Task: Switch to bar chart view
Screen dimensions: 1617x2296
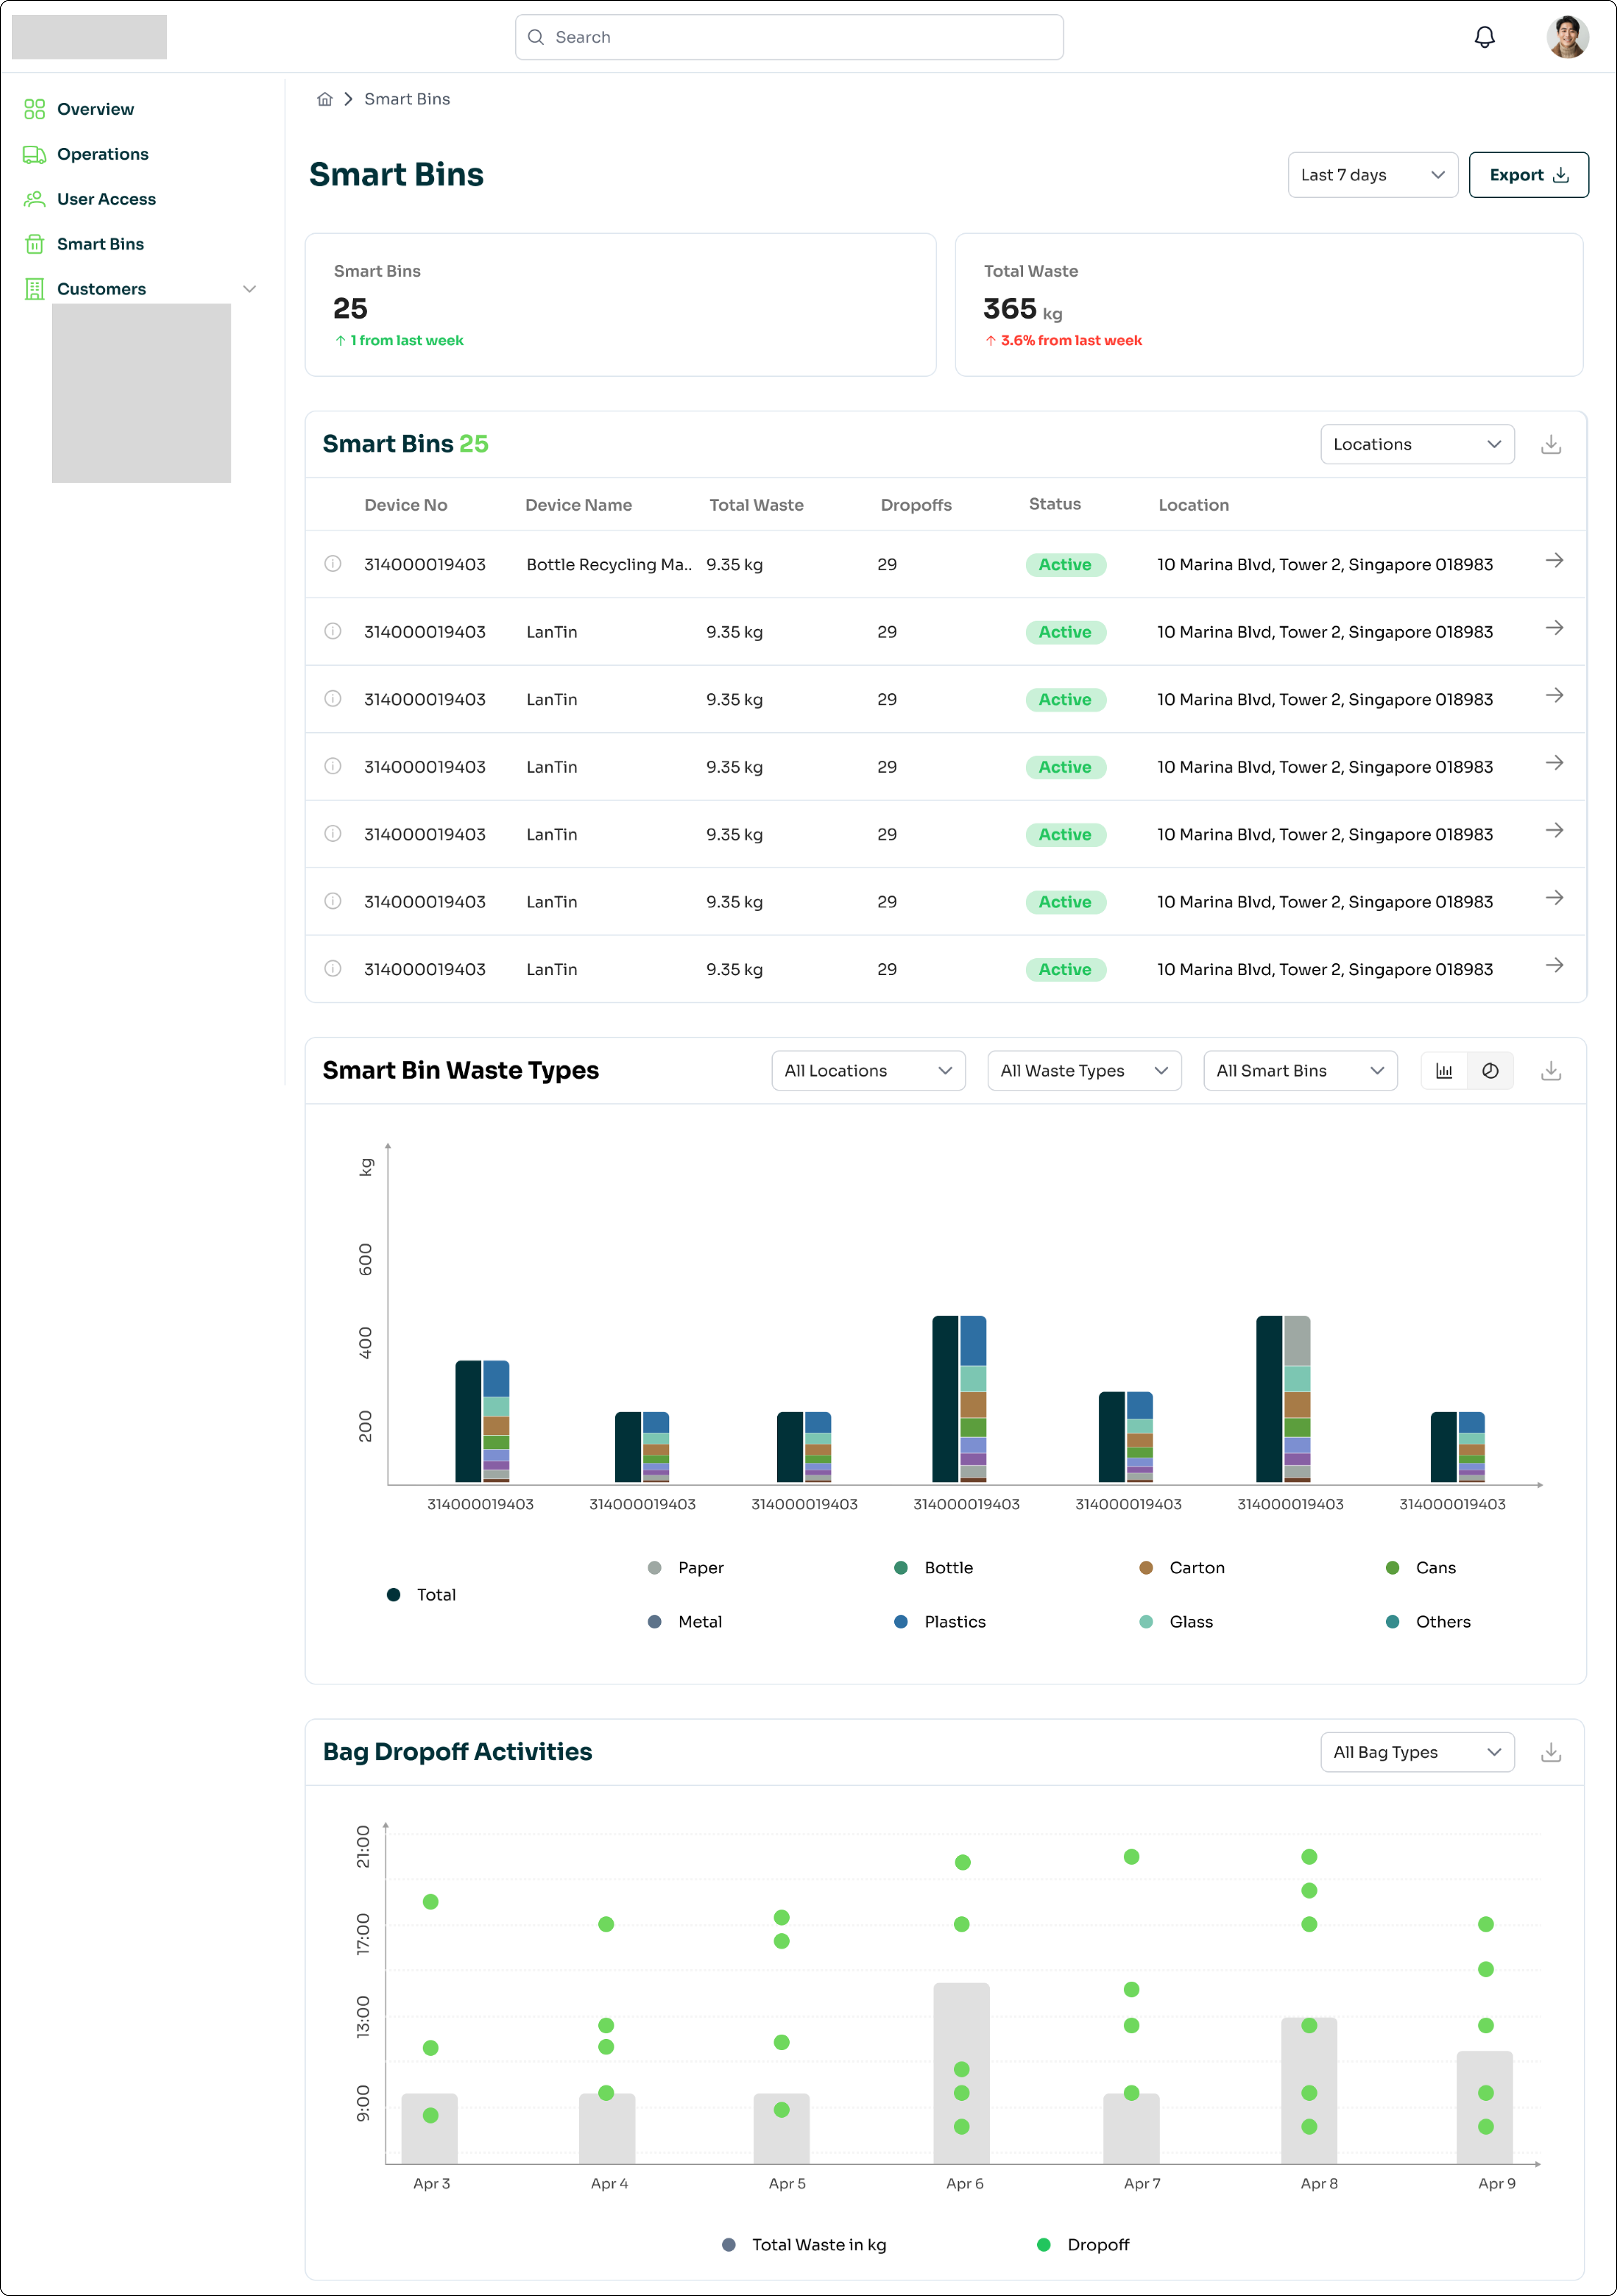Action: click(1444, 1071)
